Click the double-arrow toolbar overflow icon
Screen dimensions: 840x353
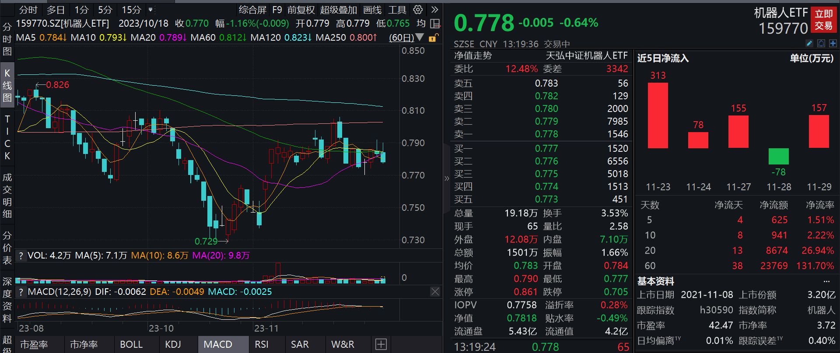click(x=434, y=10)
